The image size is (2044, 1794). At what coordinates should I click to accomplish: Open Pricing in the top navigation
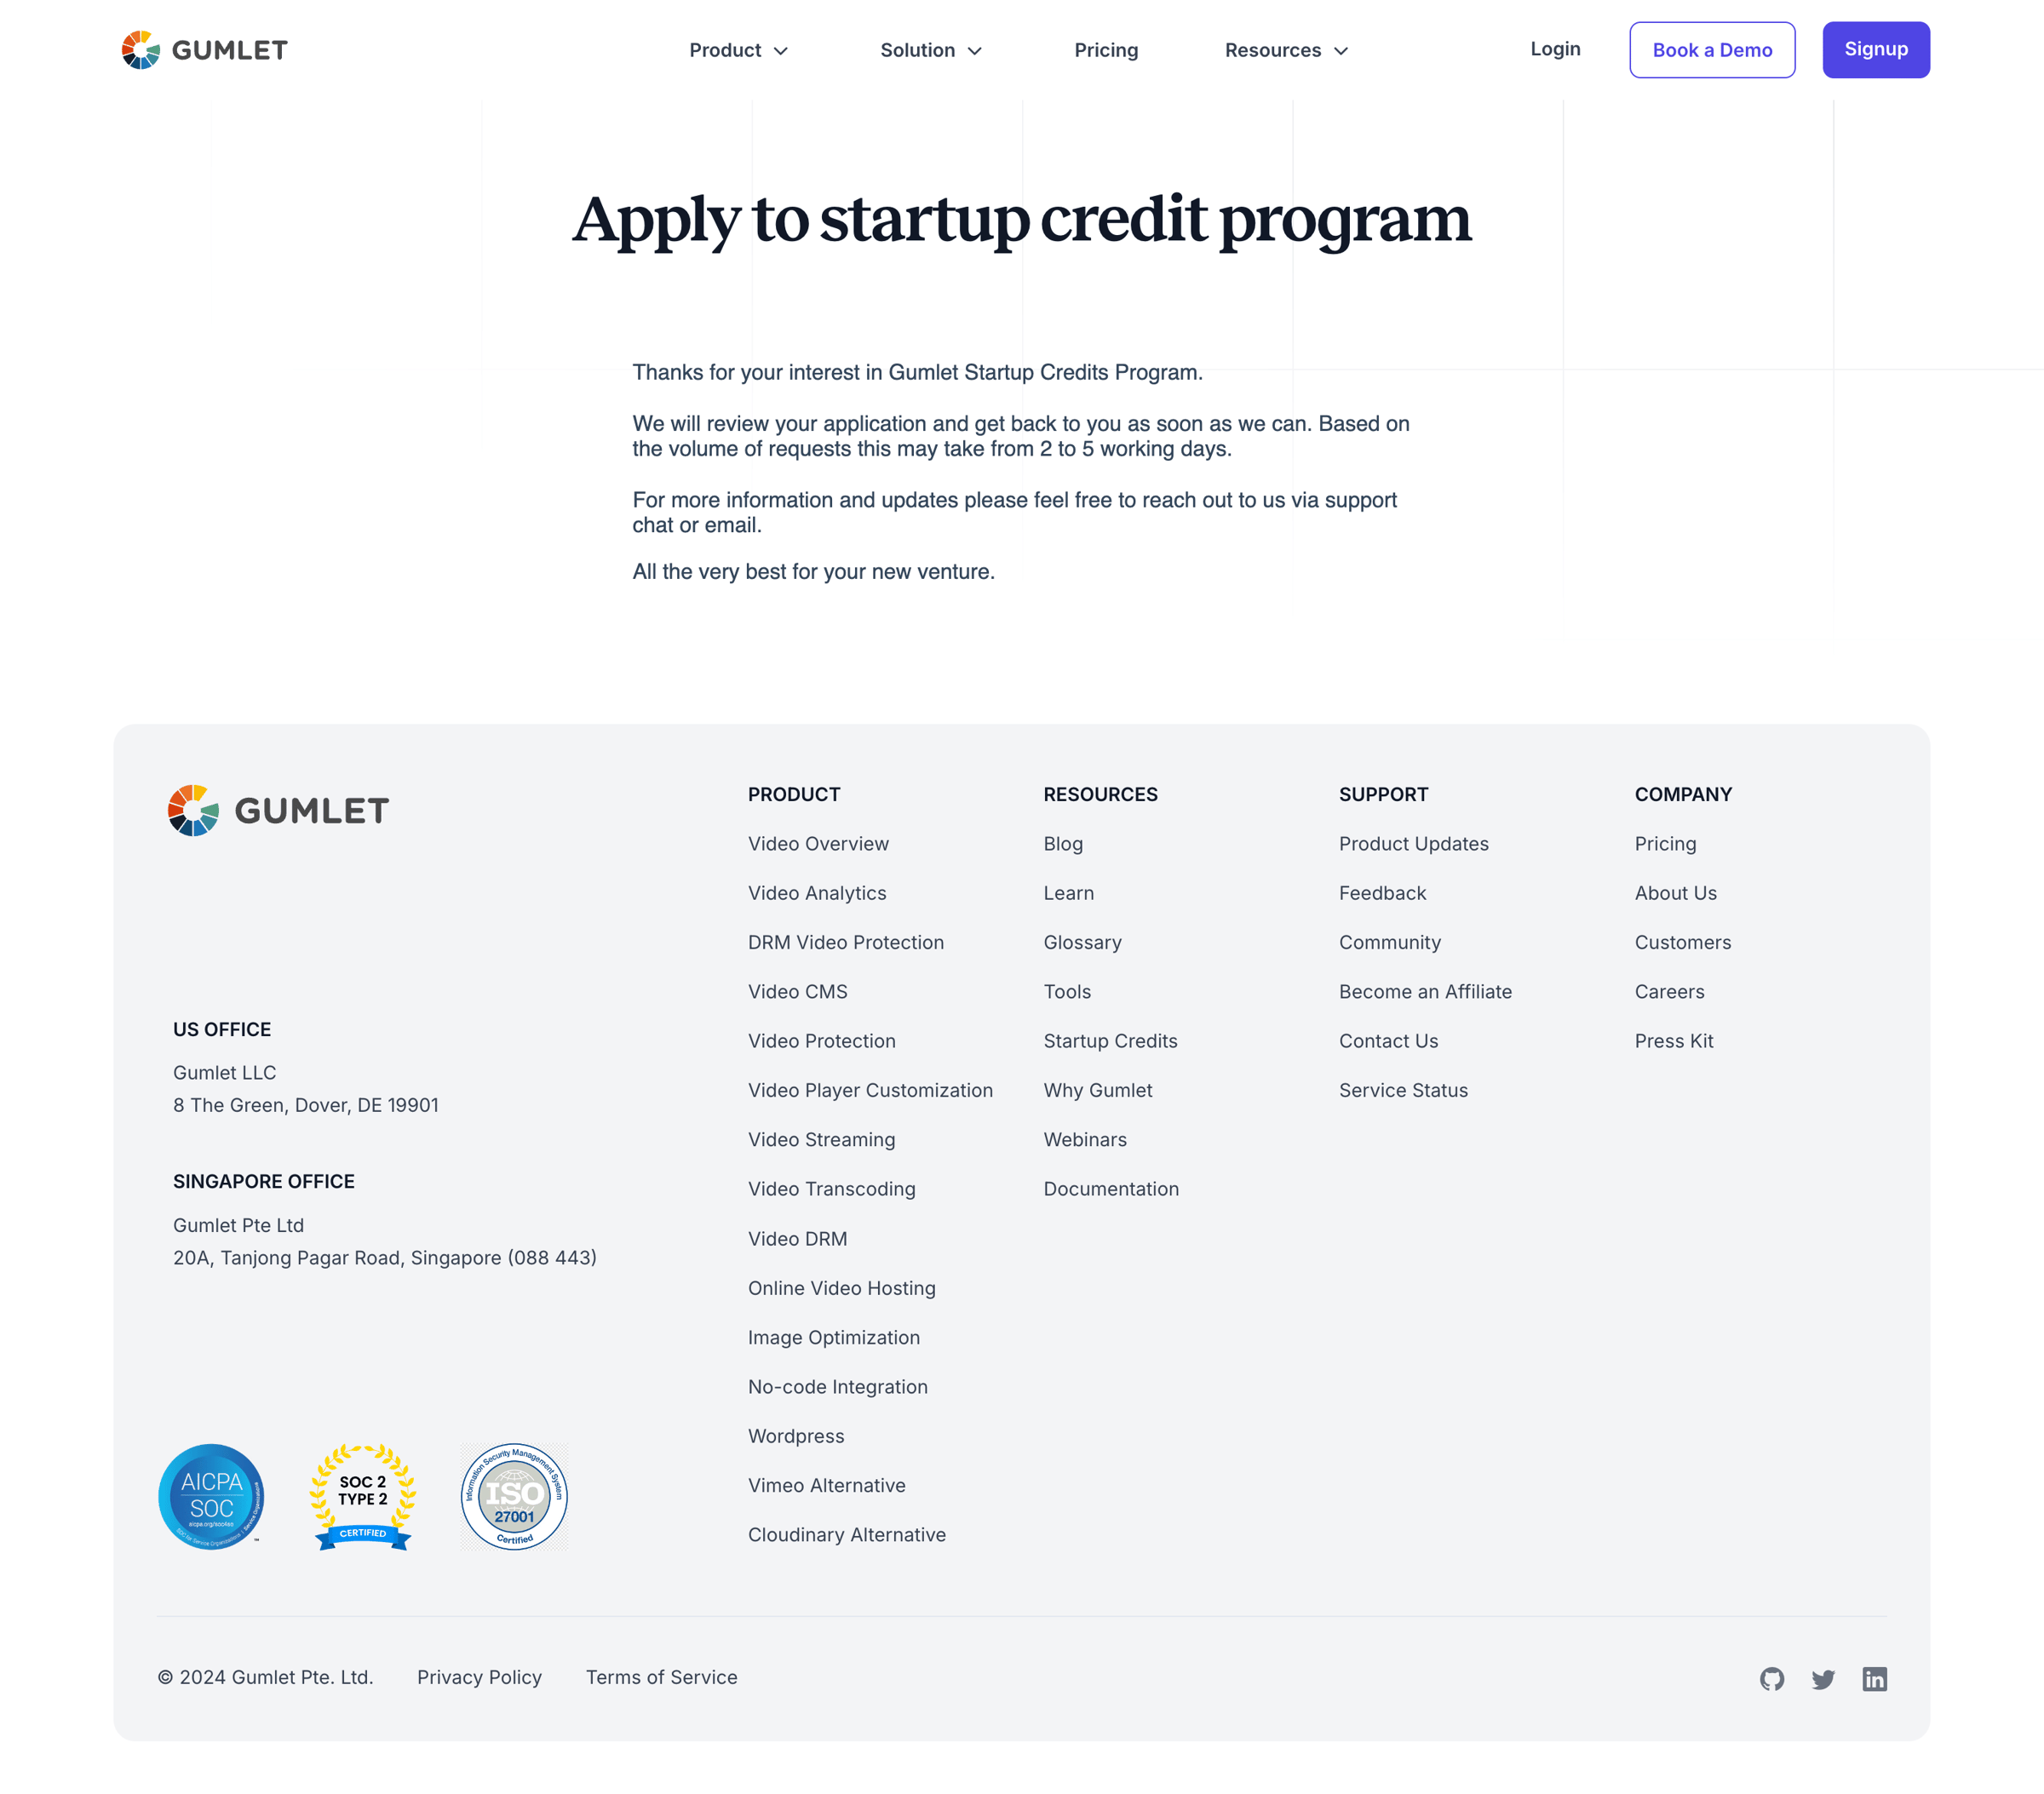tap(1106, 50)
